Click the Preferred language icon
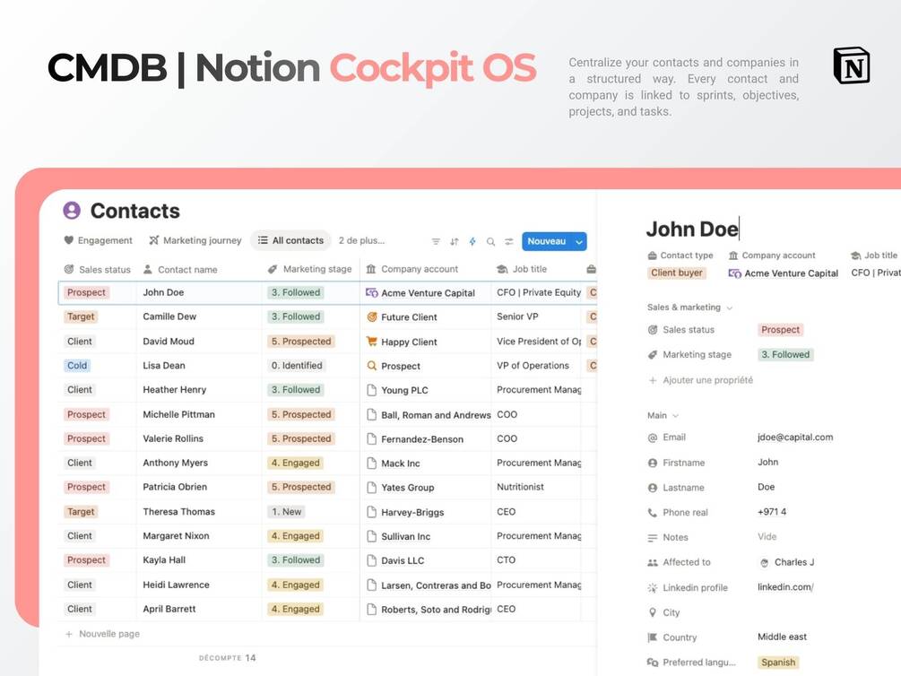 (x=652, y=663)
